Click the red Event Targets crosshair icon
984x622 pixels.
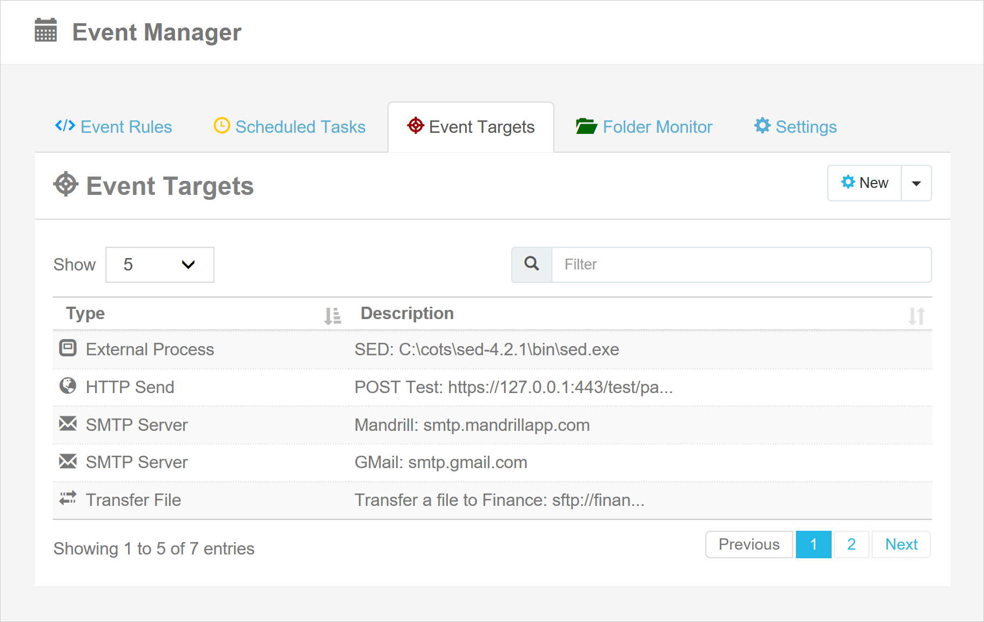tap(416, 125)
